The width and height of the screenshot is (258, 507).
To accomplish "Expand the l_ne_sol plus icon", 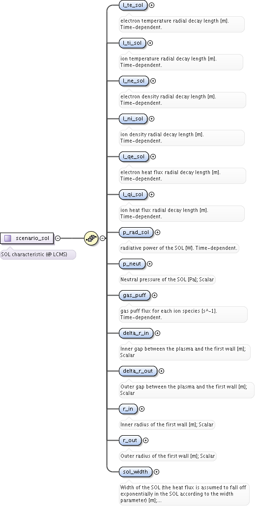I will point(153,81).
